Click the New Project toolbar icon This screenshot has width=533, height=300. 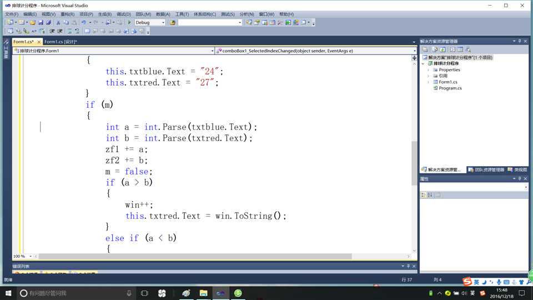coord(11,22)
